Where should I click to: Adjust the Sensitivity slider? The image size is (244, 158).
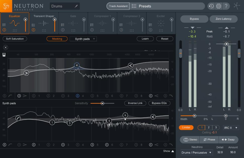[x=102, y=103]
